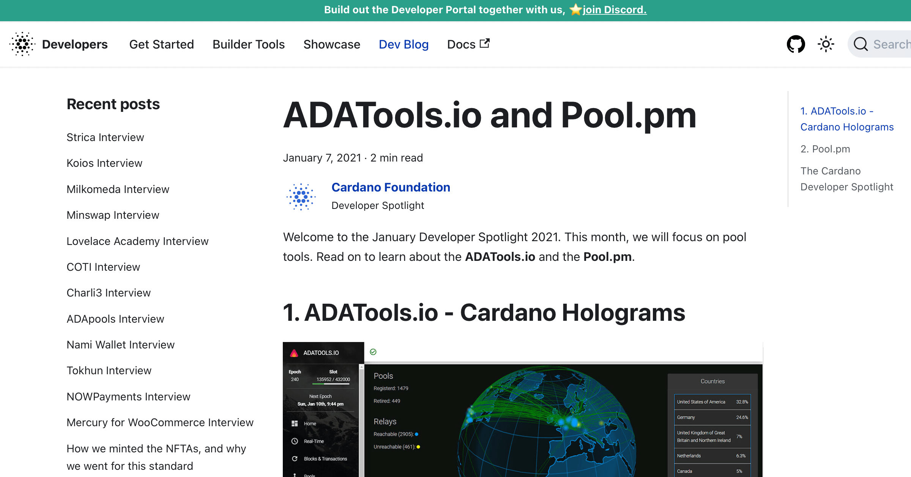Jump to '2. Pool.pm' in table of contents
The height and width of the screenshot is (477, 911).
825,149
